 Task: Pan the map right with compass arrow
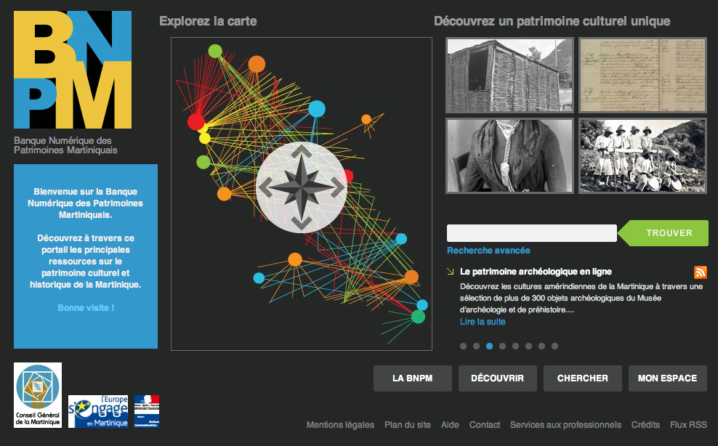pos(337,187)
